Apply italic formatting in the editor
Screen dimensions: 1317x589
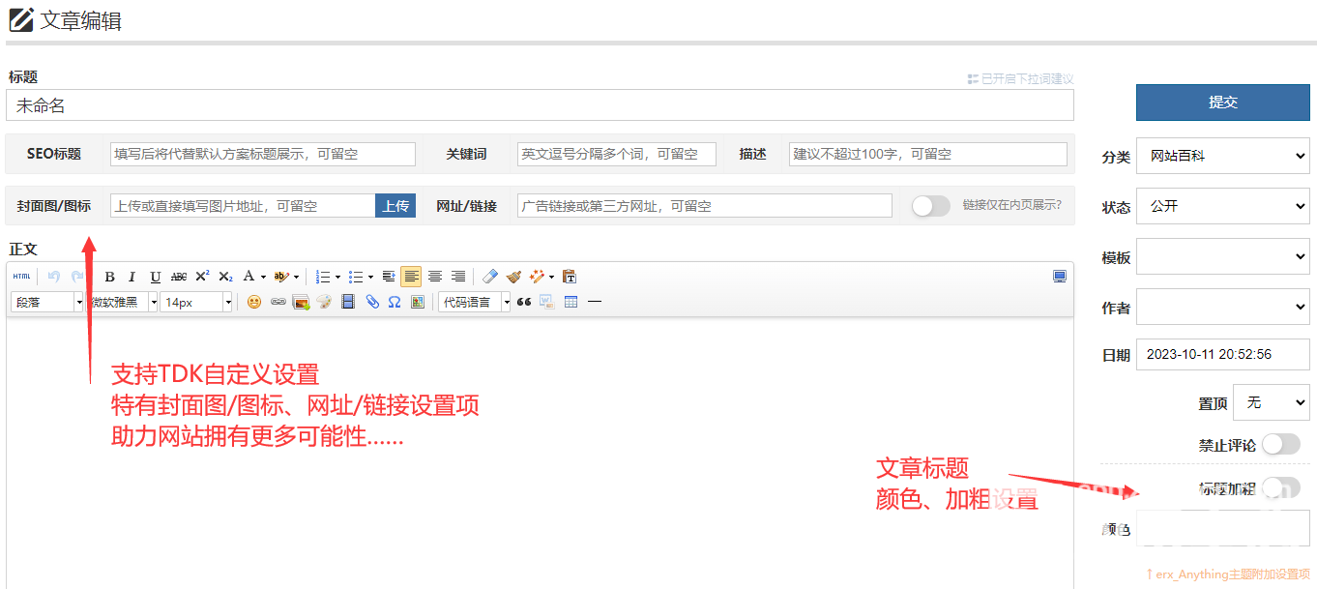(132, 277)
